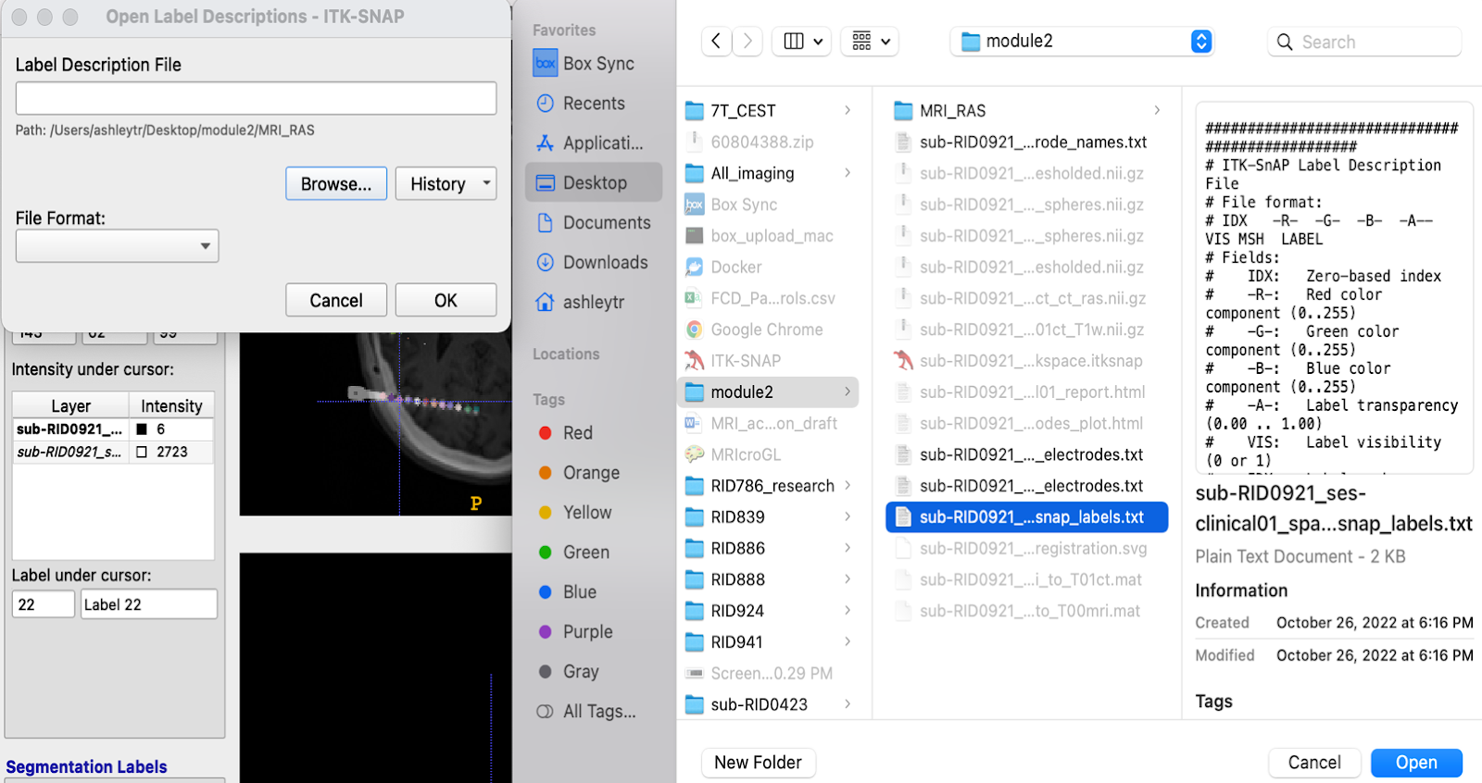Click the Label 22 name field
The image size is (1482, 783).
pyautogui.click(x=149, y=604)
